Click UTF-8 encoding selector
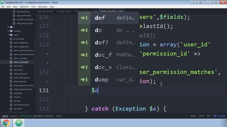227x127 pixels. point(201,116)
